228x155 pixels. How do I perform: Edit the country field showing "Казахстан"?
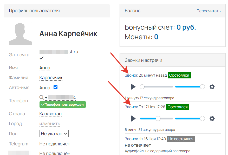[x=50, y=113]
